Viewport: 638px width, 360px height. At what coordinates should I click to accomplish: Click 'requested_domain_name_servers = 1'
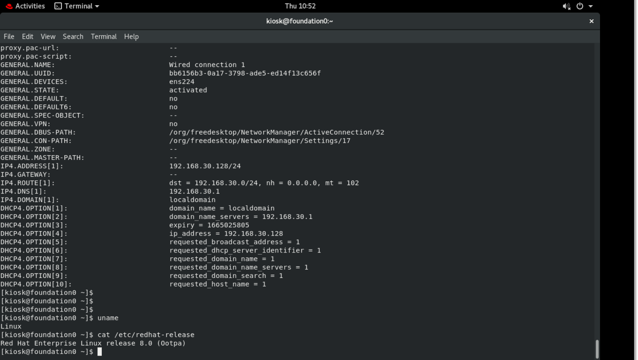coord(239,267)
